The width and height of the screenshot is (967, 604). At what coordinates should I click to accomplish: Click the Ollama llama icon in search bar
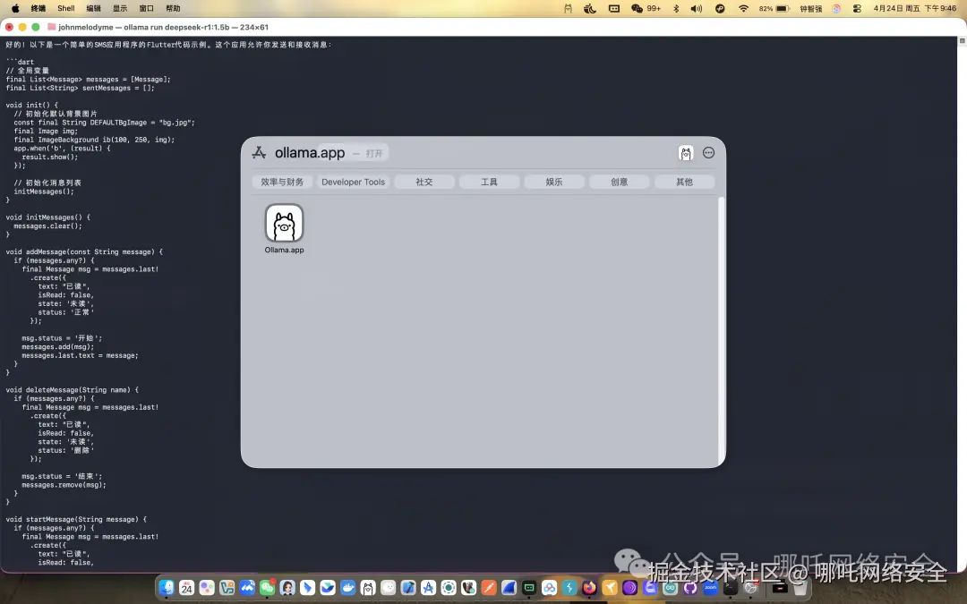[x=686, y=153]
